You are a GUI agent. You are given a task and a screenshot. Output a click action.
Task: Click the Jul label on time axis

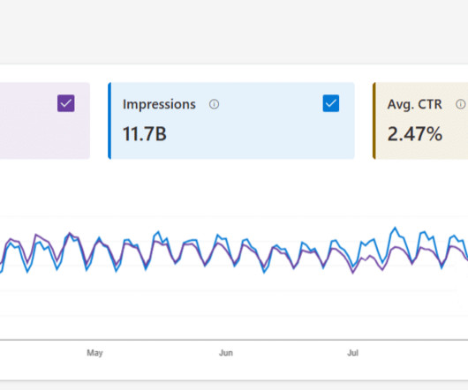point(352,353)
